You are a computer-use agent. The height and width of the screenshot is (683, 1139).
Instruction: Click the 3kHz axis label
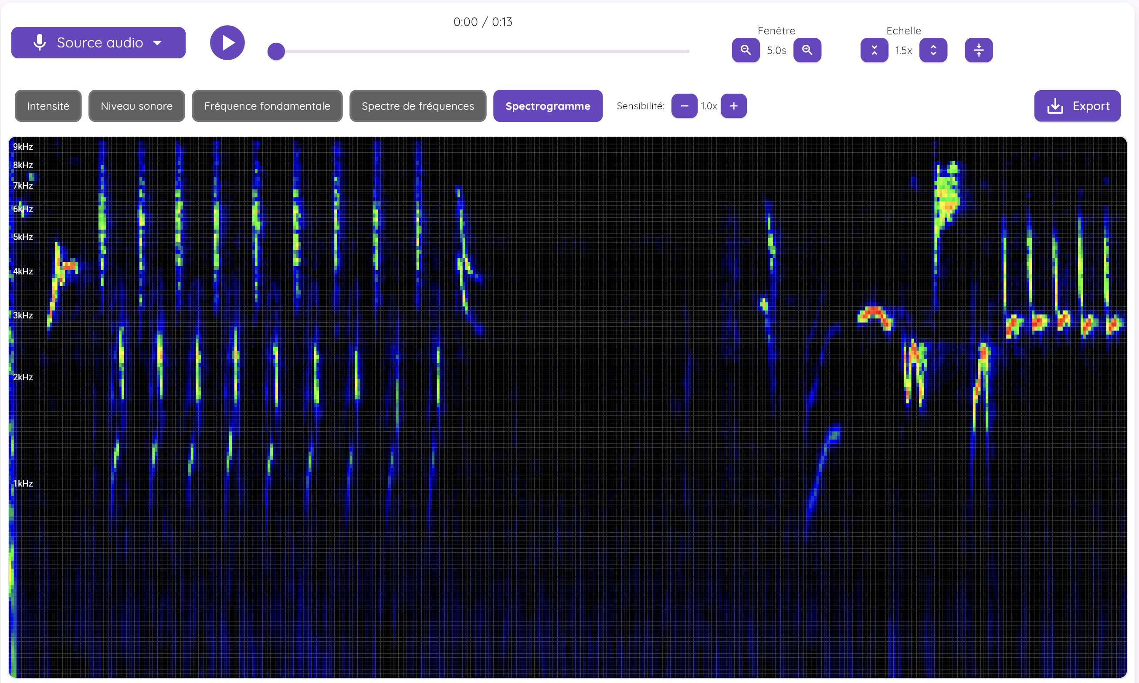point(23,315)
